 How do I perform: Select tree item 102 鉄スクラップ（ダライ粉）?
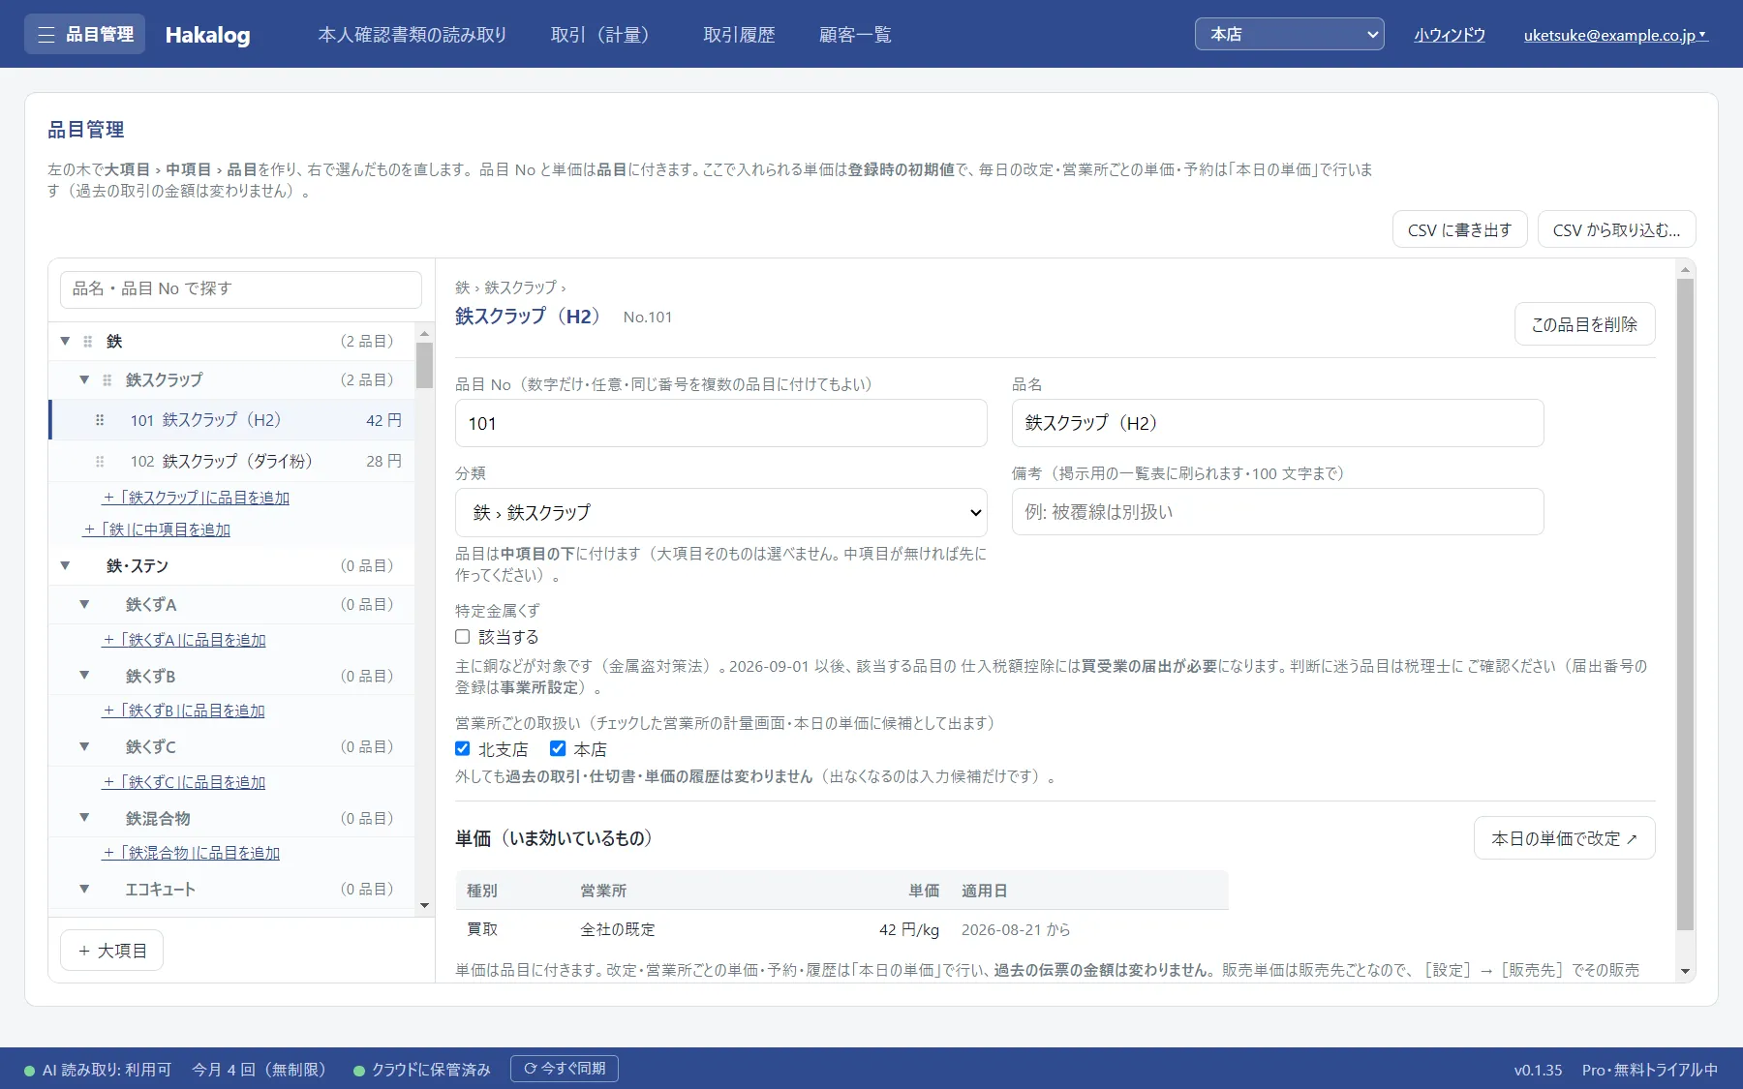[x=233, y=461]
